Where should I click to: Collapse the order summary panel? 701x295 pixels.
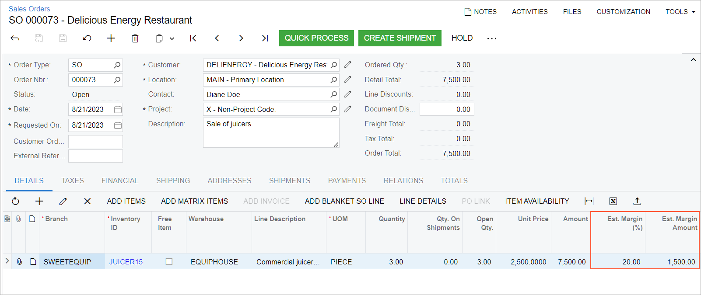click(x=693, y=60)
